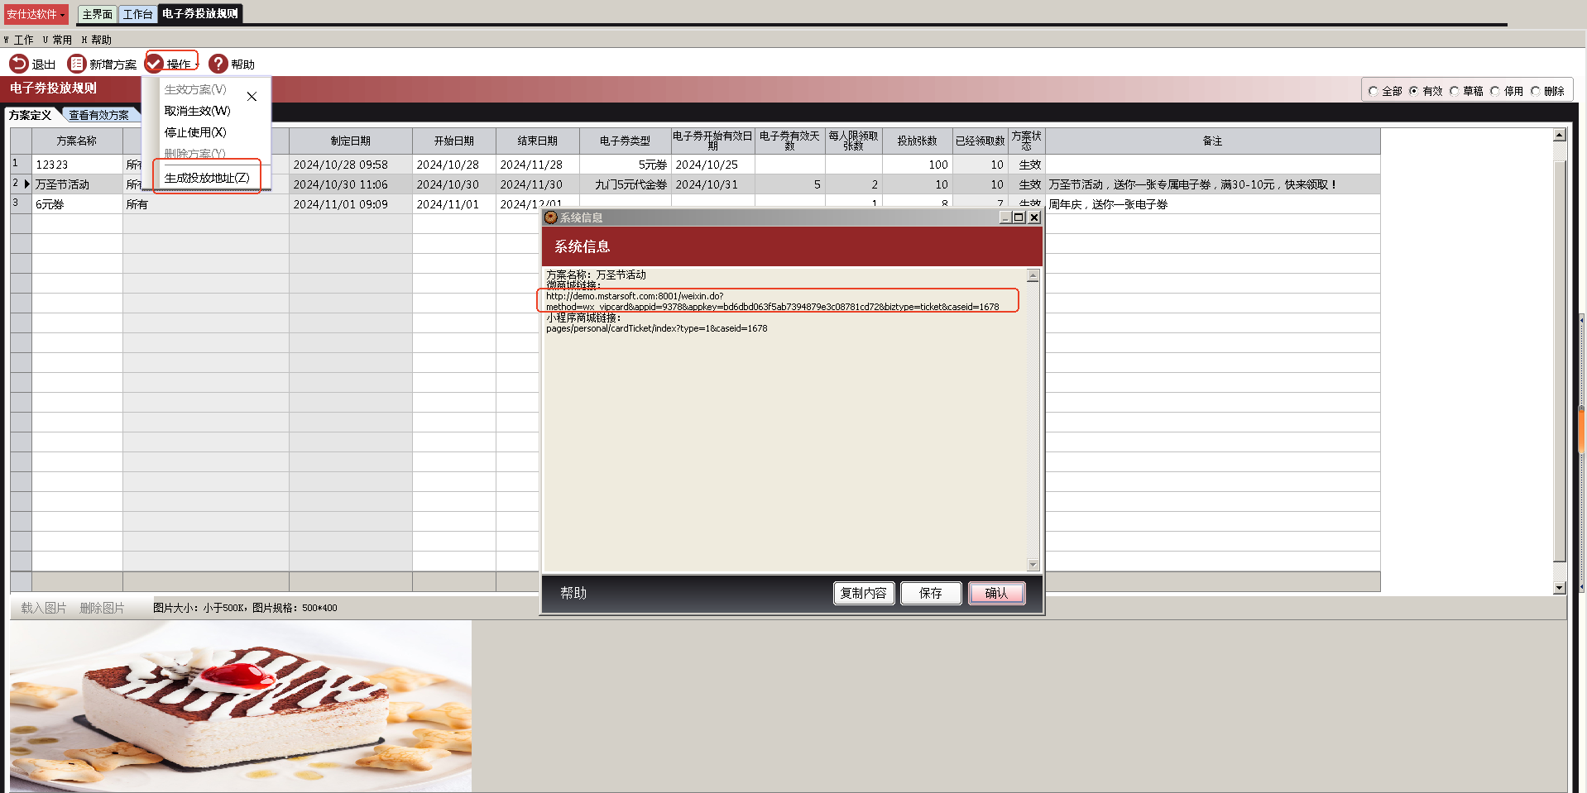Select the 草稿 radio filter
The width and height of the screenshot is (1587, 793).
click(1455, 91)
